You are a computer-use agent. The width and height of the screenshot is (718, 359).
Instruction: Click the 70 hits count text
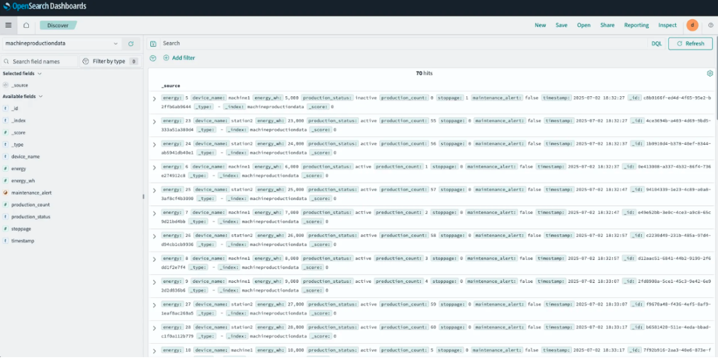pyautogui.click(x=424, y=73)
